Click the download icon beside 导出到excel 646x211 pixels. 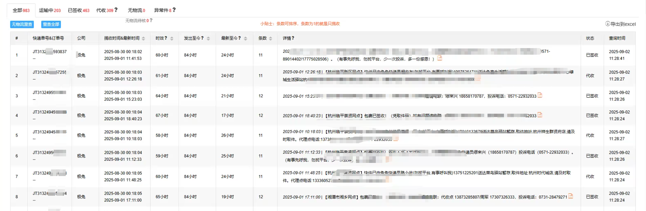point(608,24)
